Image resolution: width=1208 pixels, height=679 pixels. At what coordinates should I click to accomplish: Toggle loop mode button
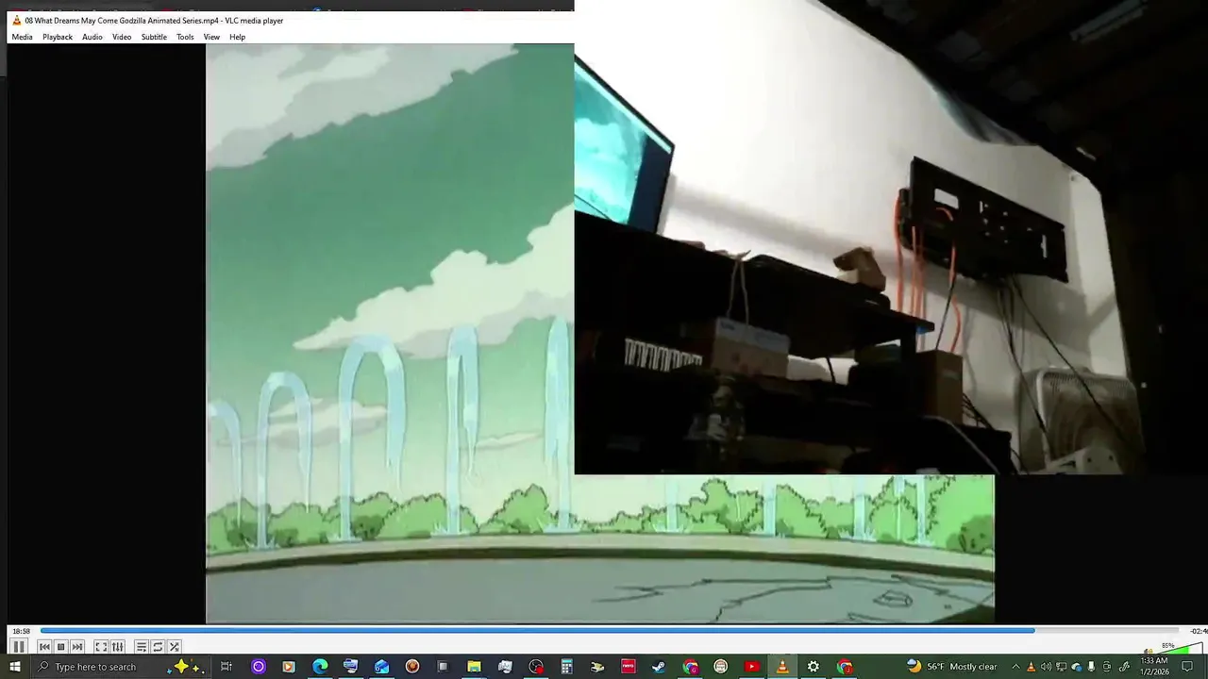158,647
